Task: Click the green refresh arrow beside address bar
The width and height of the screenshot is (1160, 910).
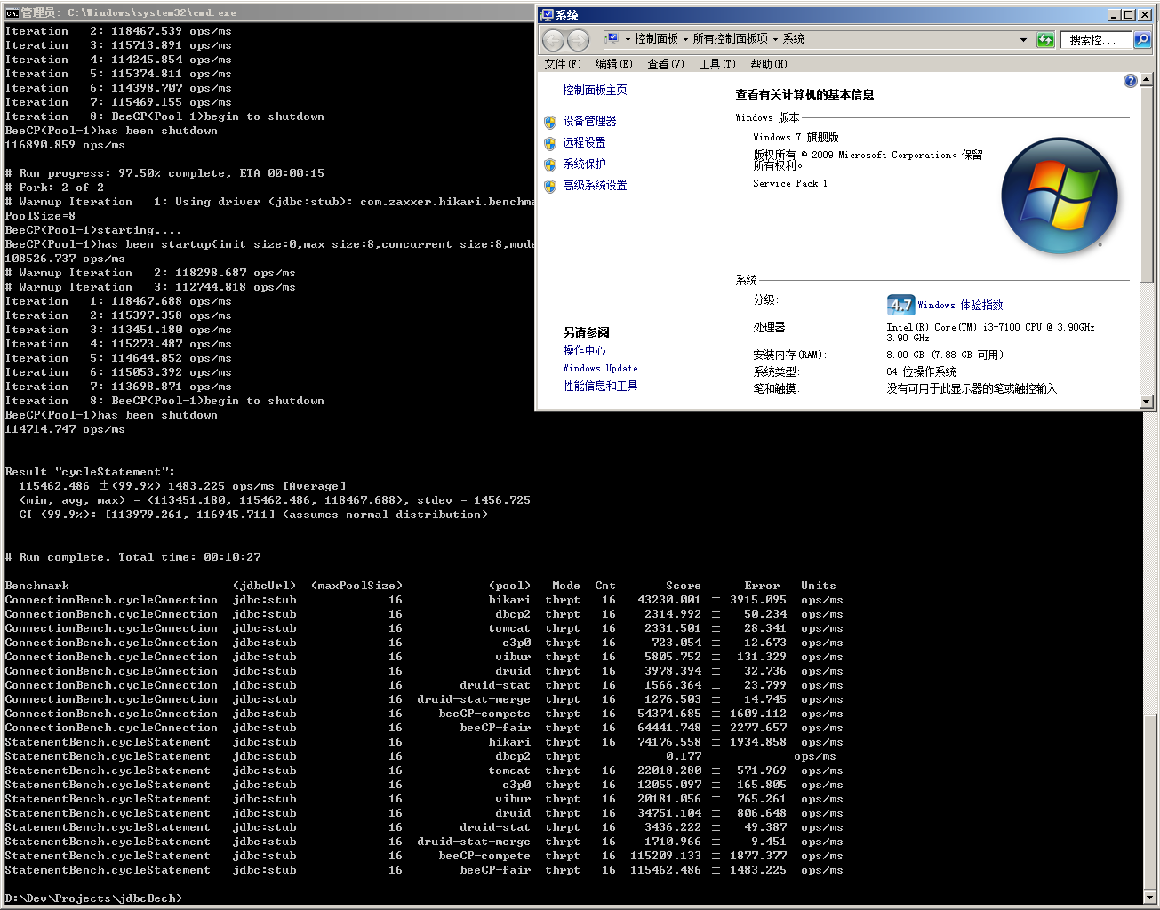Action: pyautogui.click(x=1045, y=39)
